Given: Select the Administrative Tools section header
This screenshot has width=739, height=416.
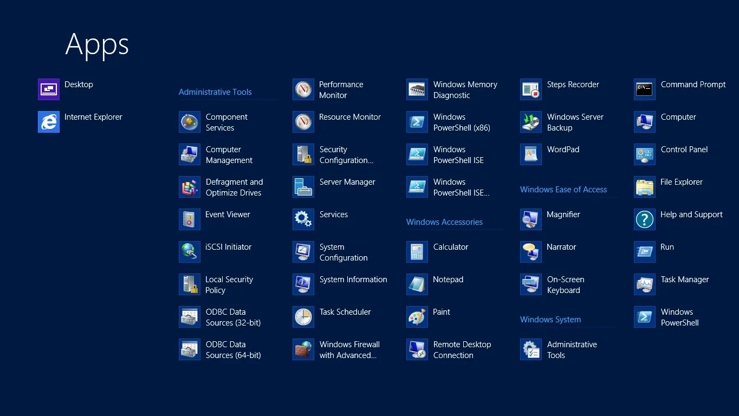Looking at the screenshot, I should point(215,92).
